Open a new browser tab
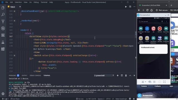 tap(171, 5)
